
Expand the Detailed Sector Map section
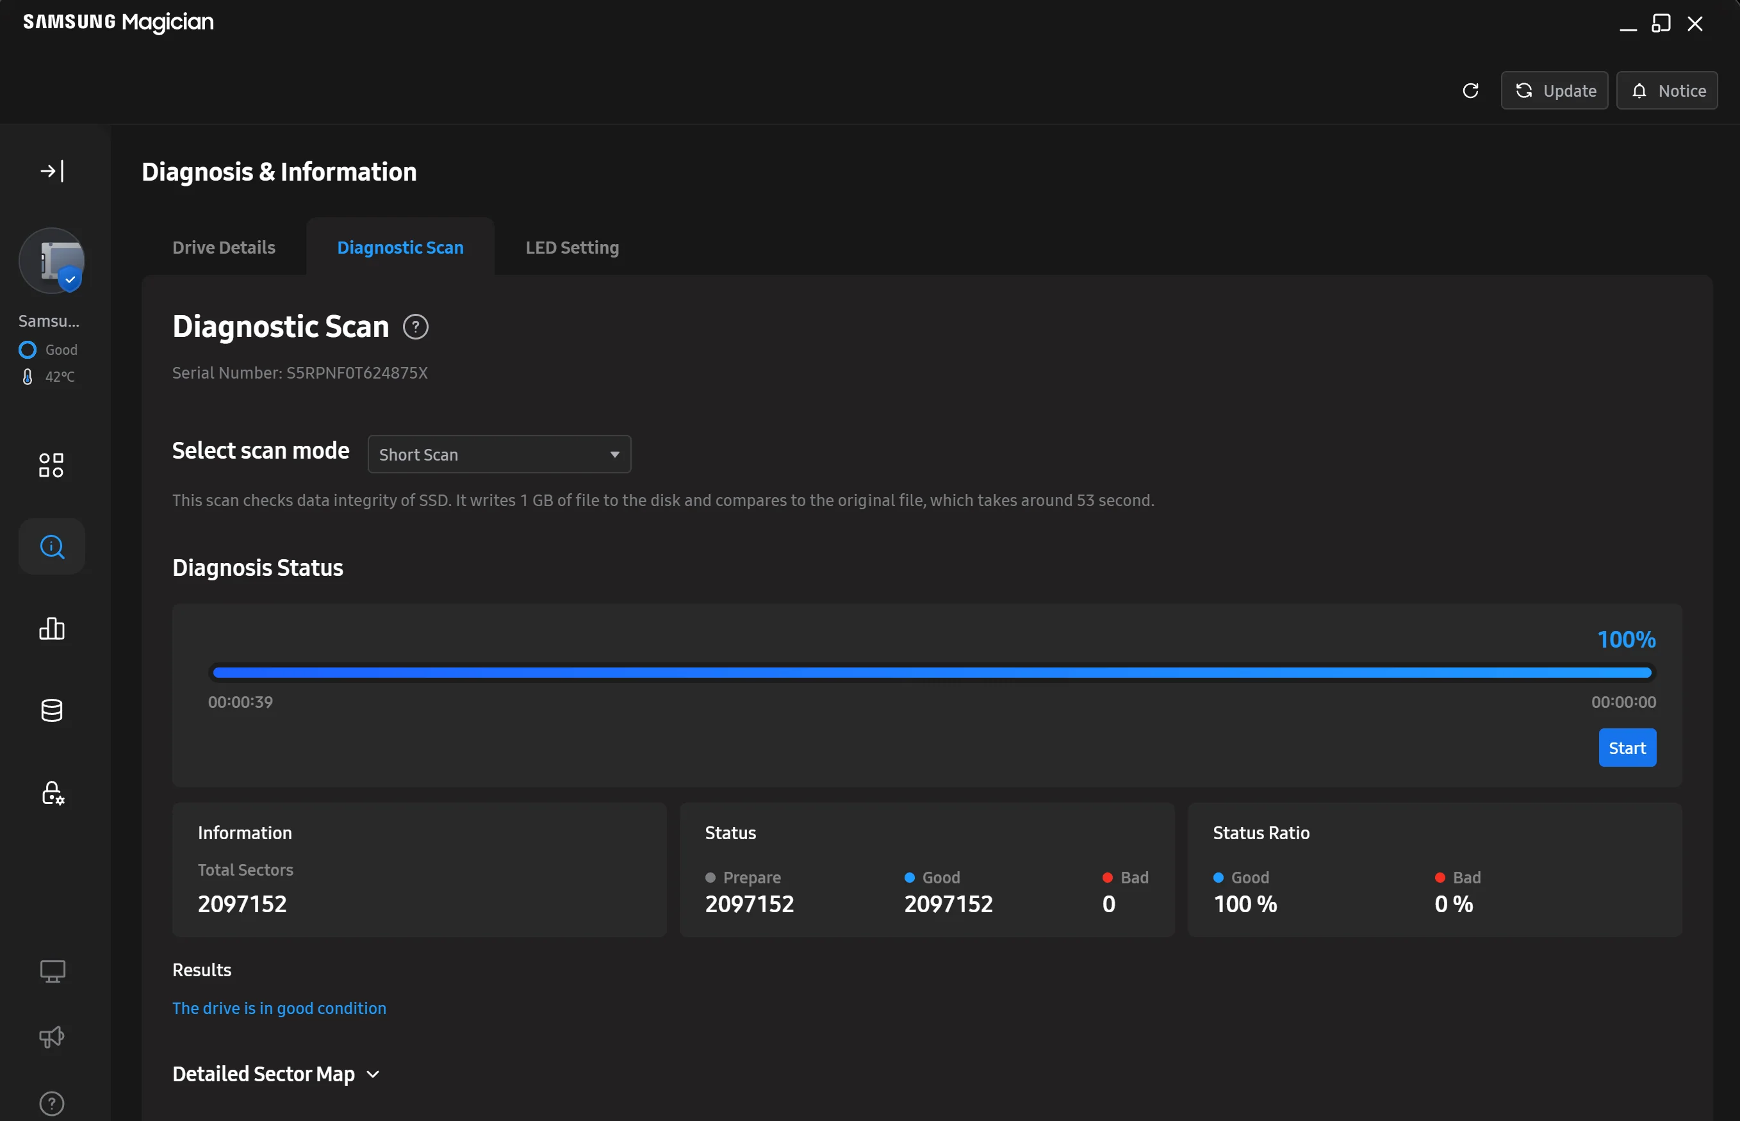pyautogui.click(x=276, y=1074)
